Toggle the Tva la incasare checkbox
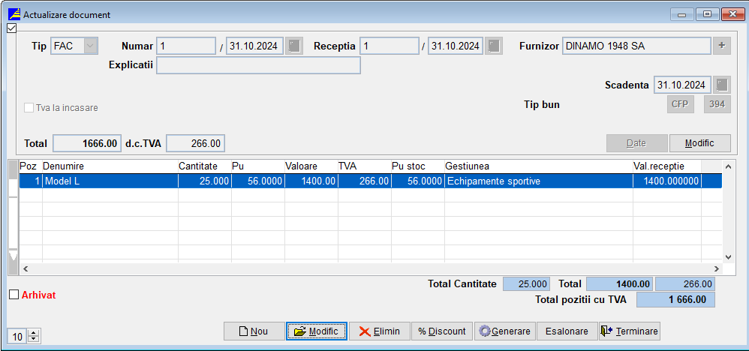 (x=29, y=107)
